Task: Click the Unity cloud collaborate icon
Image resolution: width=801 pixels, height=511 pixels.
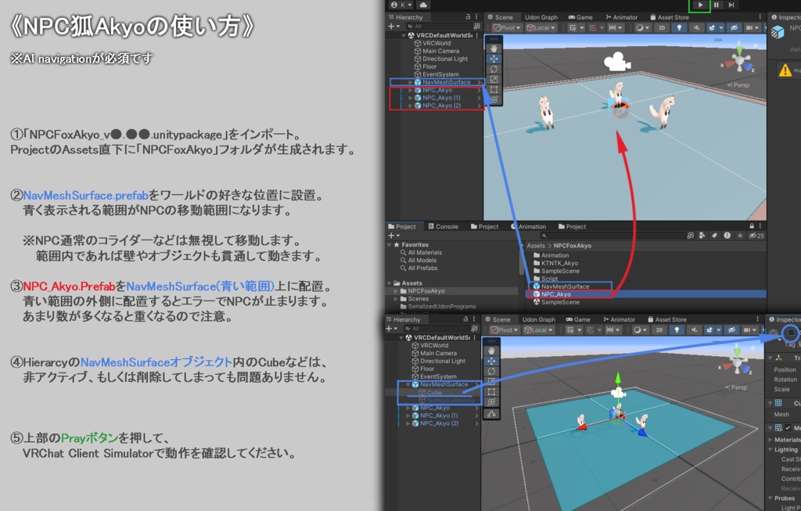Action: click(x=422, y=5)
